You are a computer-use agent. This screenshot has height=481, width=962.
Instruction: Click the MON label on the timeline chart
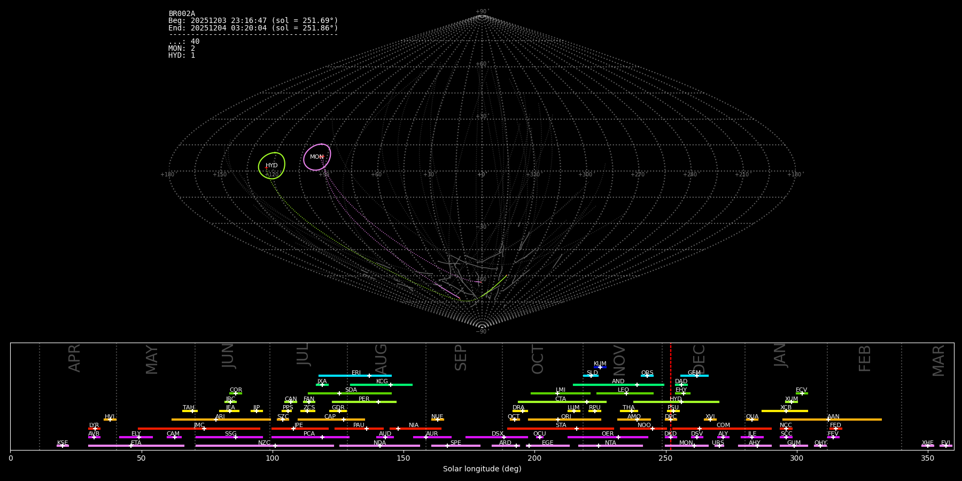(x=686, y=443)
